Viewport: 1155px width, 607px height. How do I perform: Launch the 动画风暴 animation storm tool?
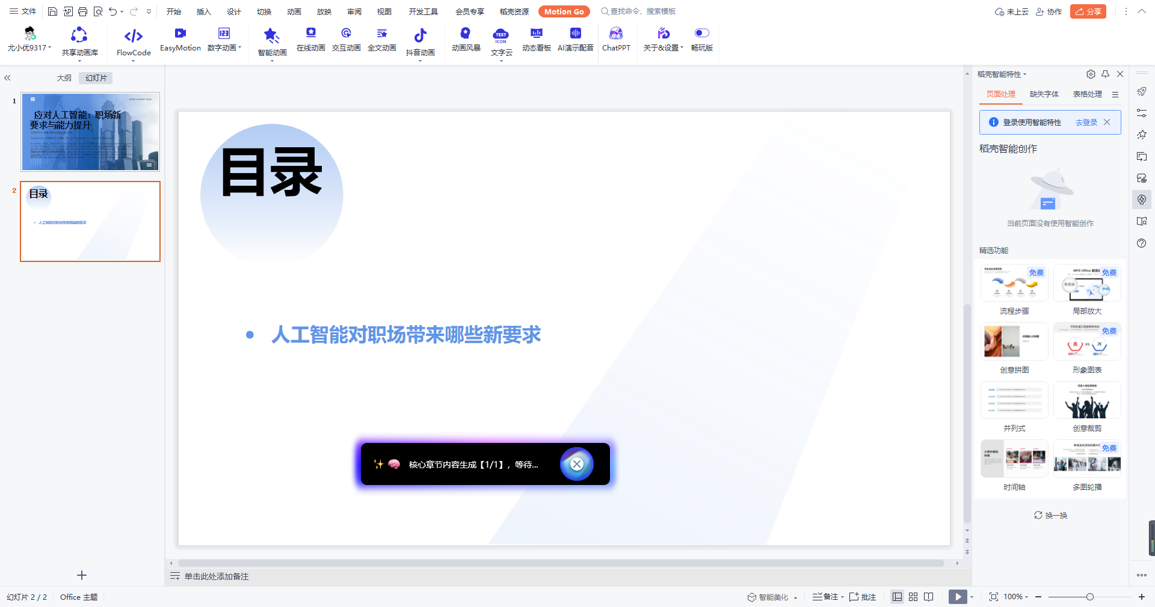click(466, 41)
